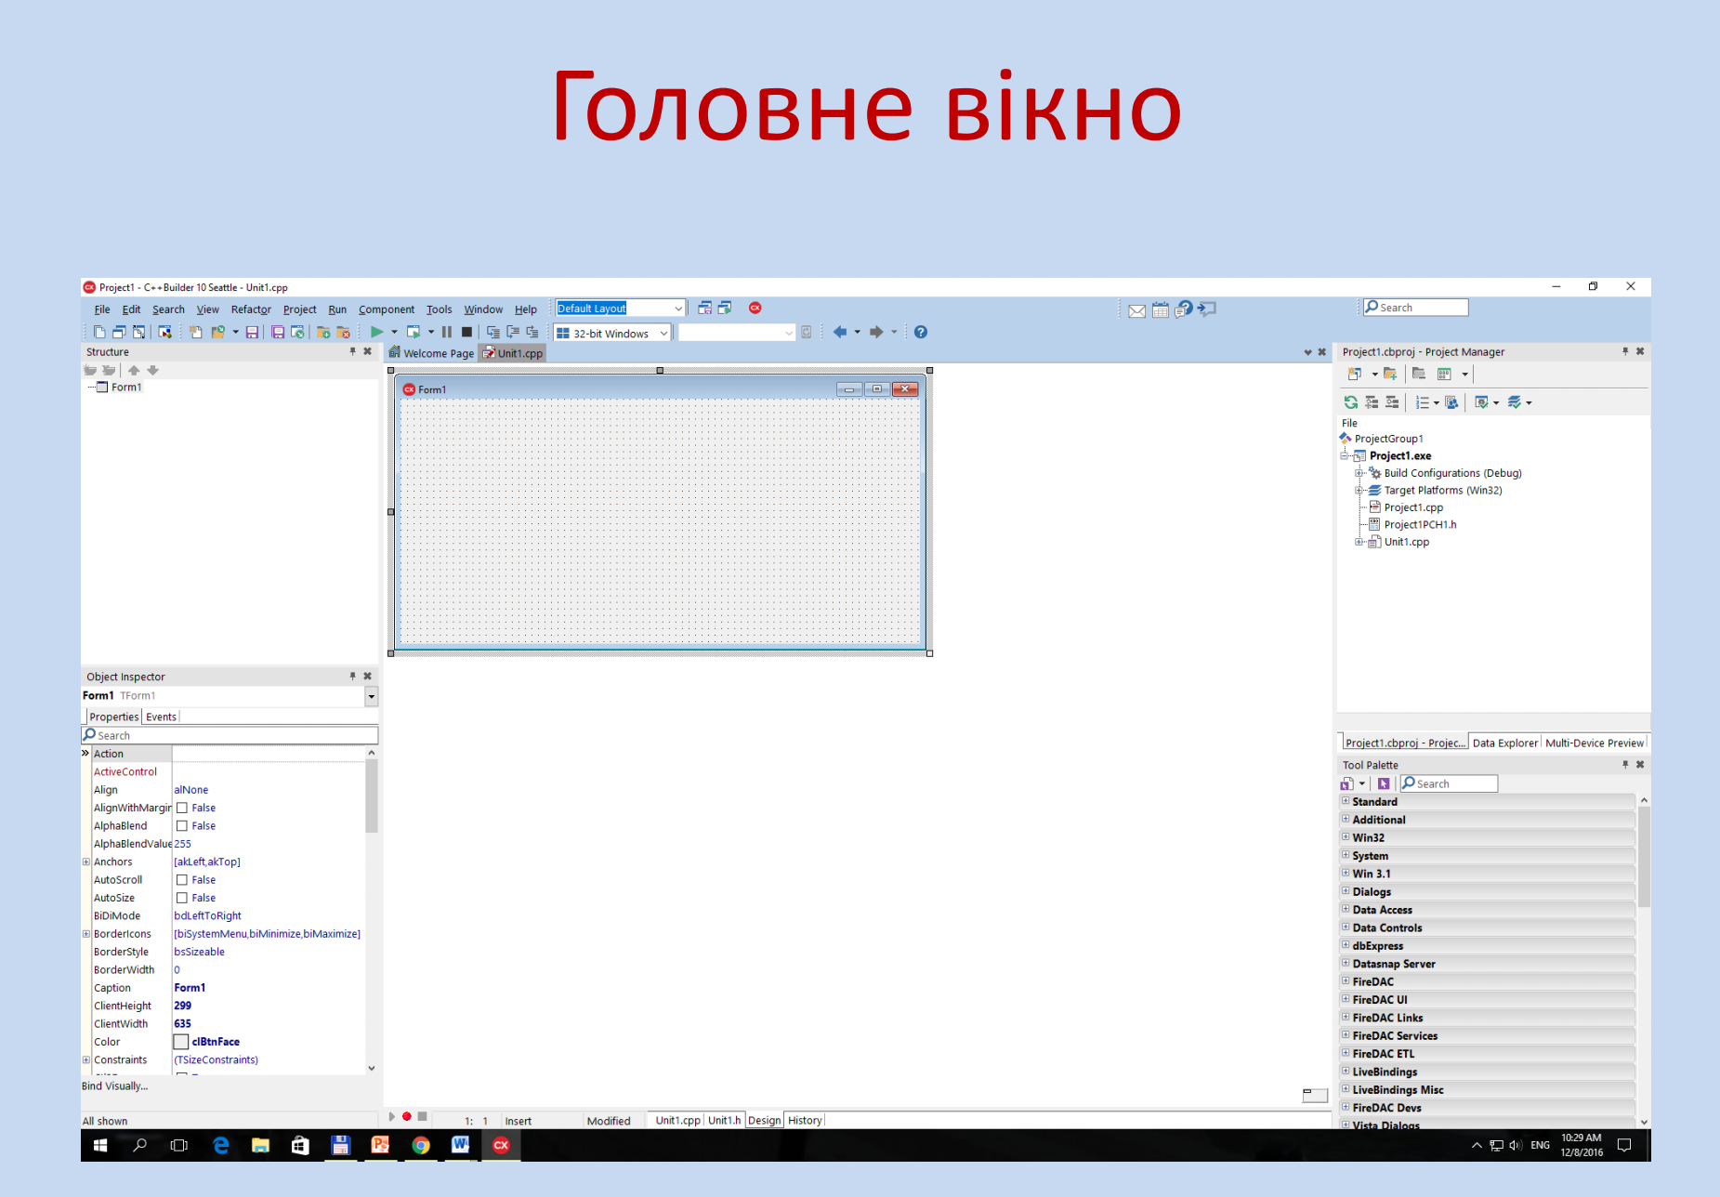The image size is (1720, 1197).
Task: Enable the AutoScroll checkbox
Action: (182, 880)
